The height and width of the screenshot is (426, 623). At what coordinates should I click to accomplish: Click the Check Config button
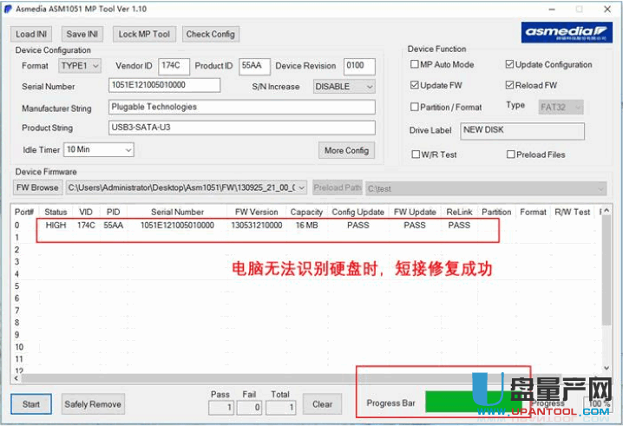click(x=210, y=34)
